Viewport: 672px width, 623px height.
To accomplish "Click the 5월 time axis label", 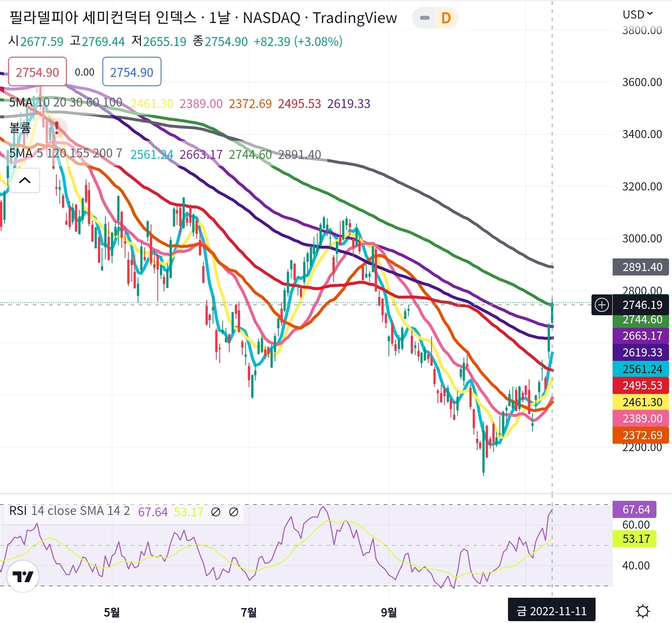I will click(x=112, y=612).
